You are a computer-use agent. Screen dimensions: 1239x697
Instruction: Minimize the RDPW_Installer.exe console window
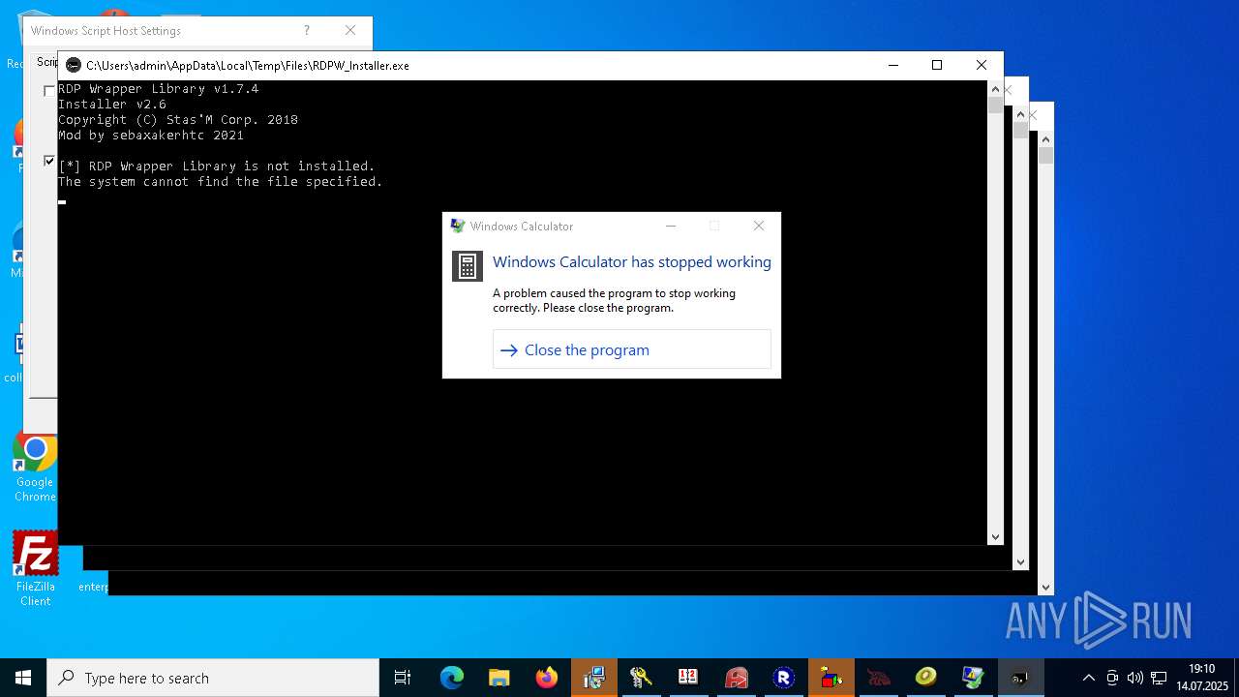893,65
